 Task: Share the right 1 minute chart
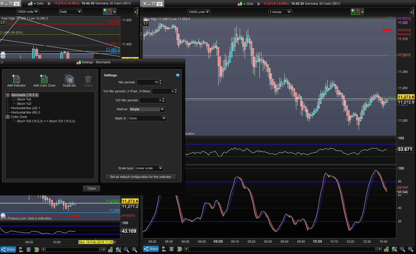(151, 249)
